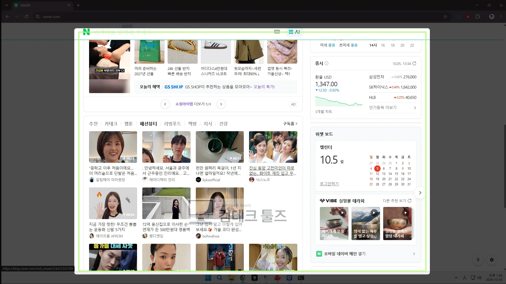Select the 책방 tab
The image size is (506, 284).
point(192,124)
